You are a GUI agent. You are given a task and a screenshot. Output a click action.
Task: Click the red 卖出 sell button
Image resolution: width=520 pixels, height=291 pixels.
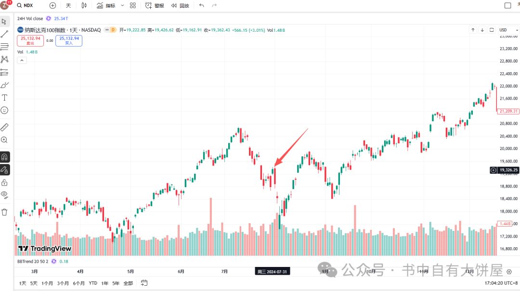30,40
